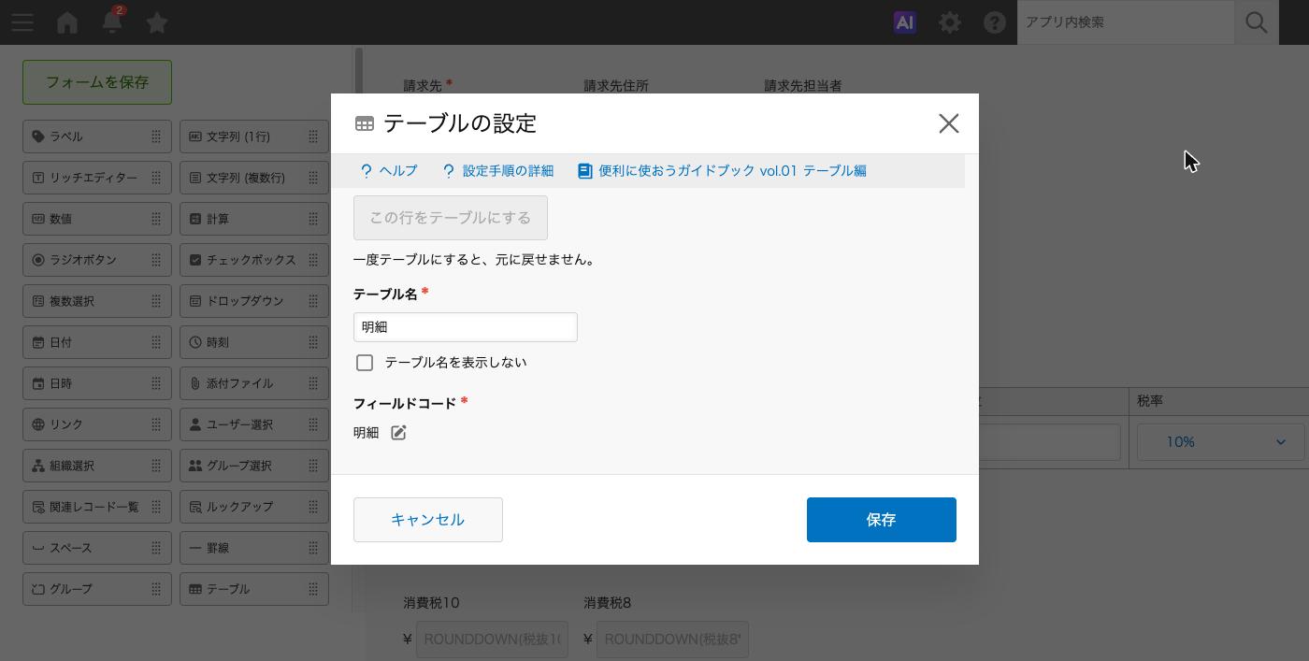The height and width of the screenshot is (661, 1309).
Task: Select the リンク field item
Action: pyautogui.click(x=97, y=424)
